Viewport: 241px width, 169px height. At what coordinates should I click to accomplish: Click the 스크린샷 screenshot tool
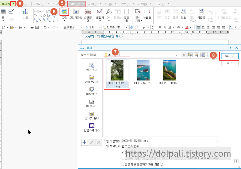88,12
